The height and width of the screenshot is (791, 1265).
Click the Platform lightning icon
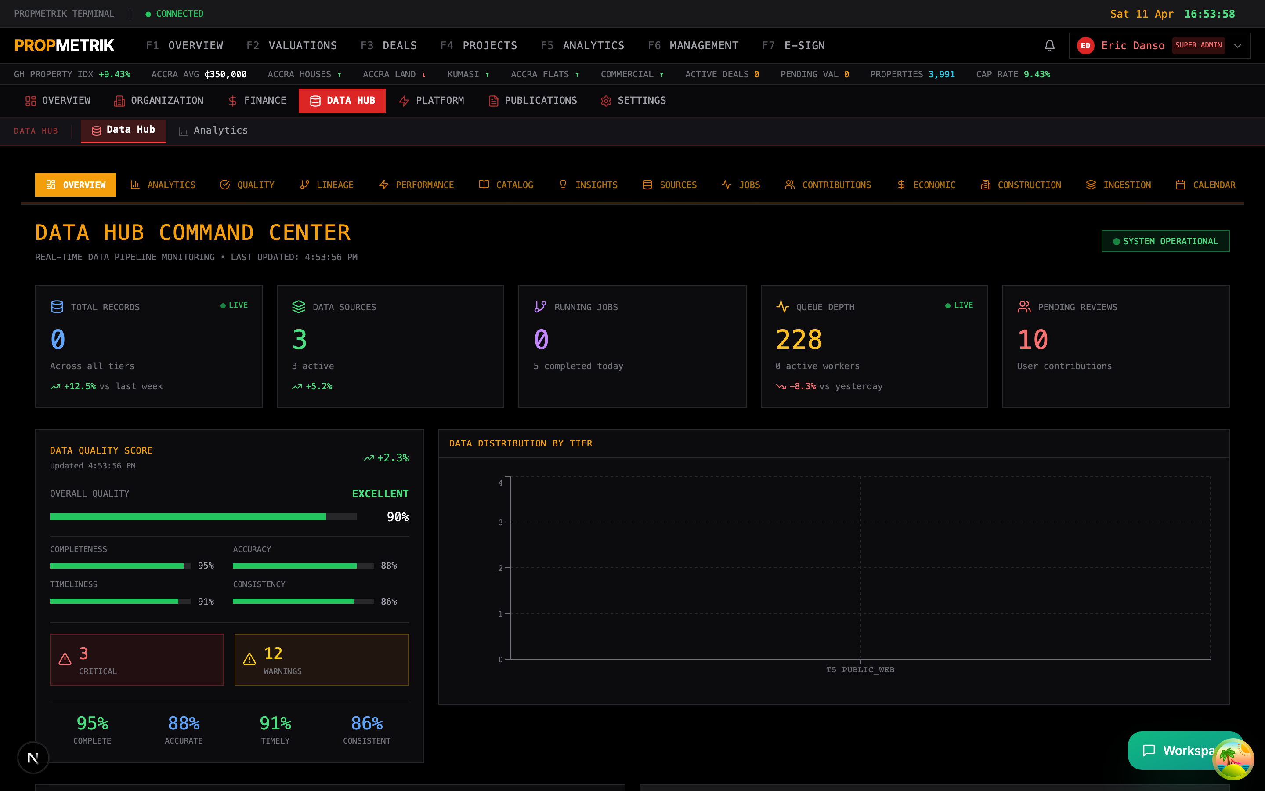pos(404,101)
